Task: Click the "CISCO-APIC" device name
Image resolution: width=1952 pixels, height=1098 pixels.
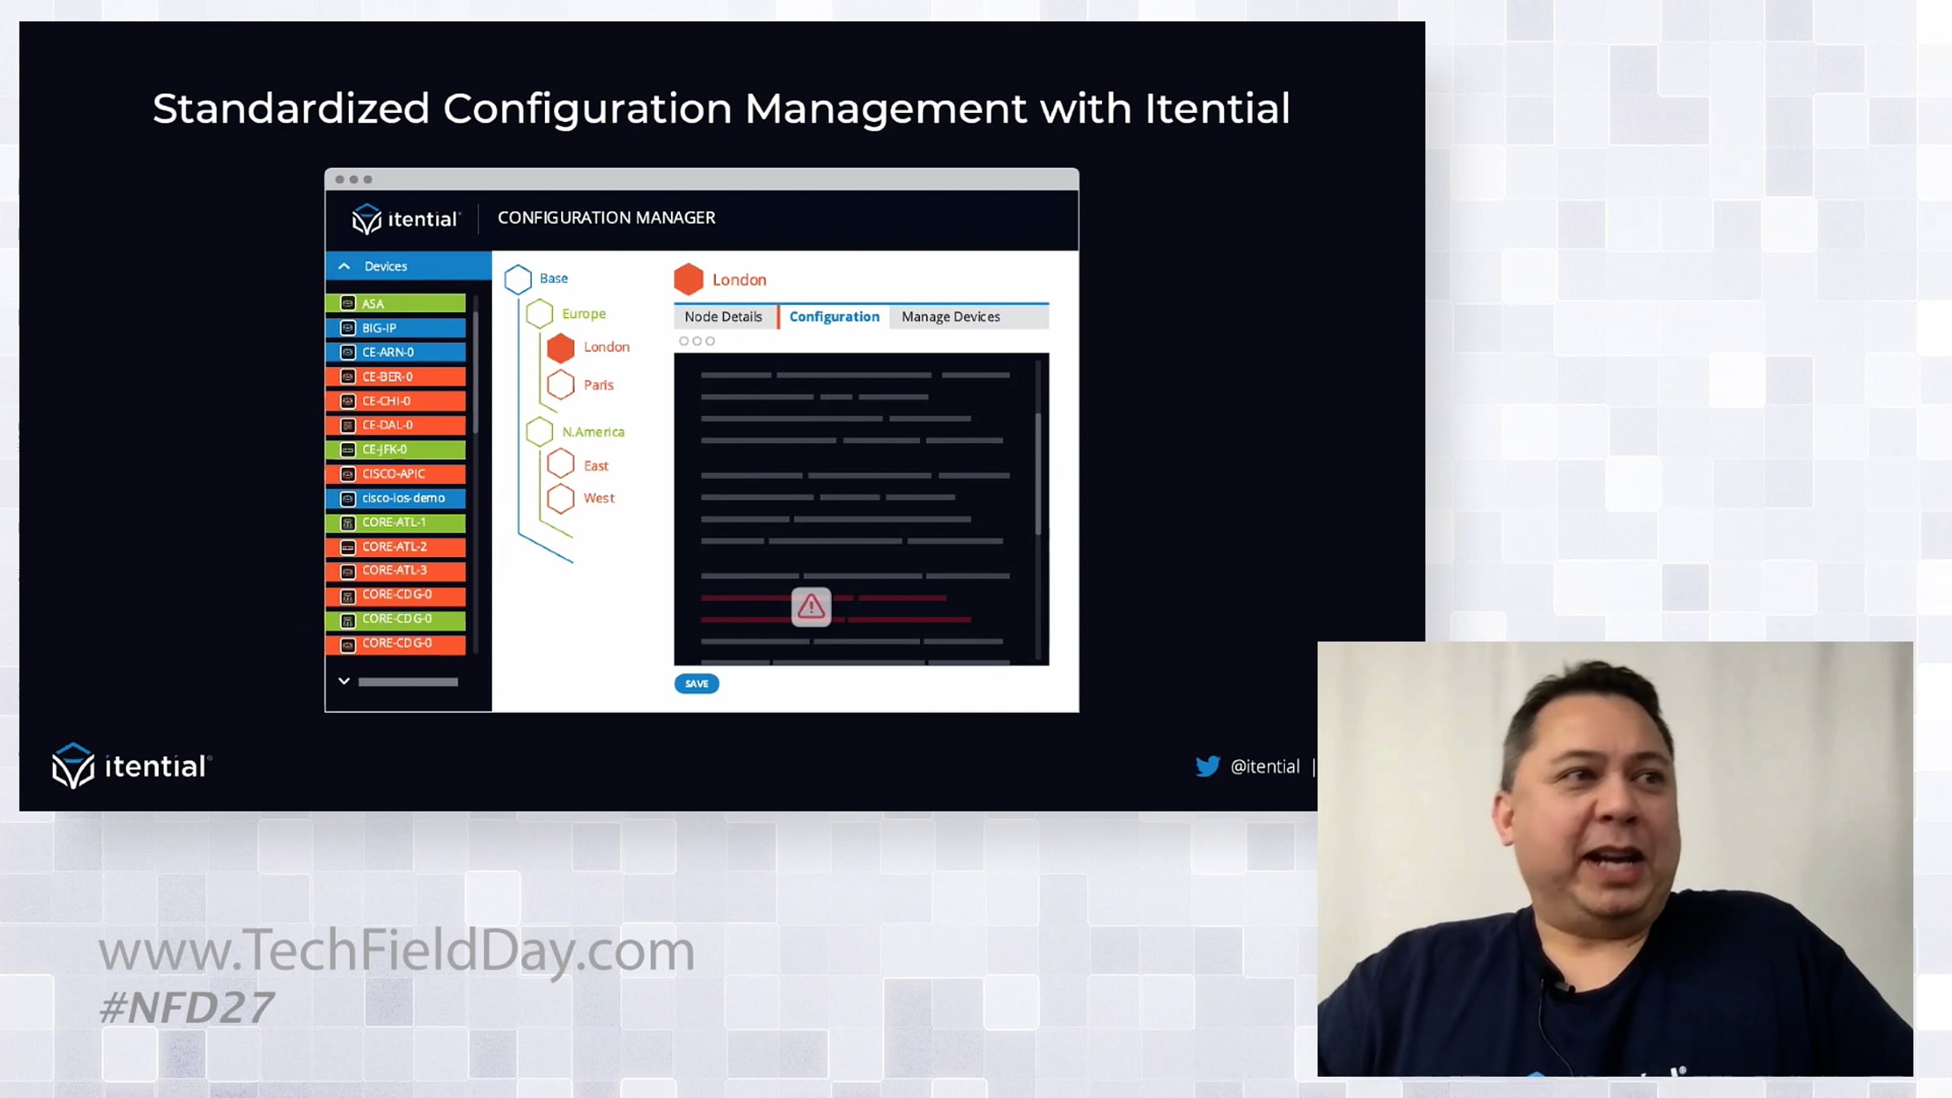Action: pyautogui.click(x=394, y=474)
